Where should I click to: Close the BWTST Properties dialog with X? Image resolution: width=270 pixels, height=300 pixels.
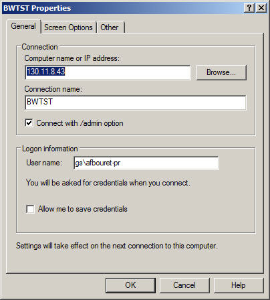click(261, 8)
